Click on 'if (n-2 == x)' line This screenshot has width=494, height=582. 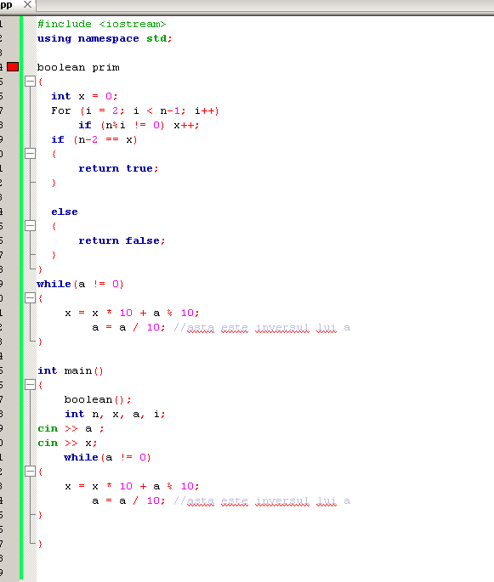pos(94,140)
